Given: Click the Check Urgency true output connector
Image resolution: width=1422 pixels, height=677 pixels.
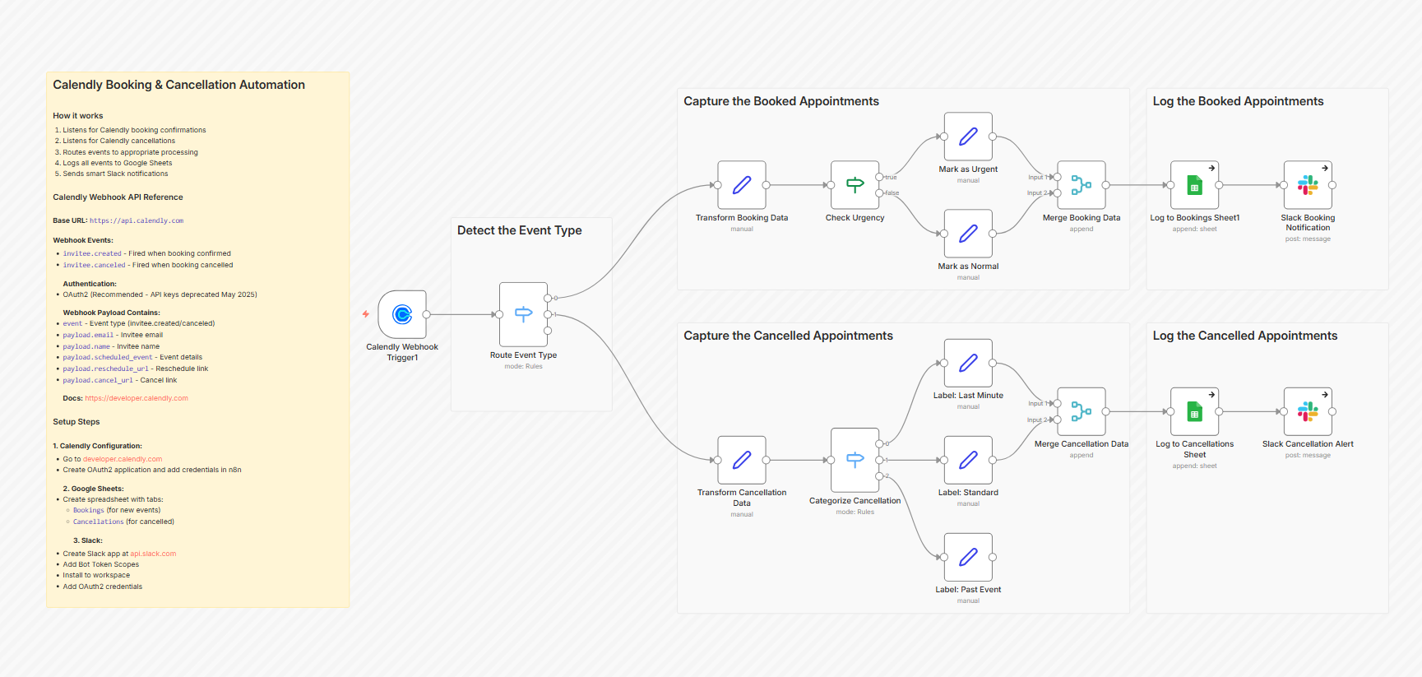Looking at the screenshot, I should 879,177.
